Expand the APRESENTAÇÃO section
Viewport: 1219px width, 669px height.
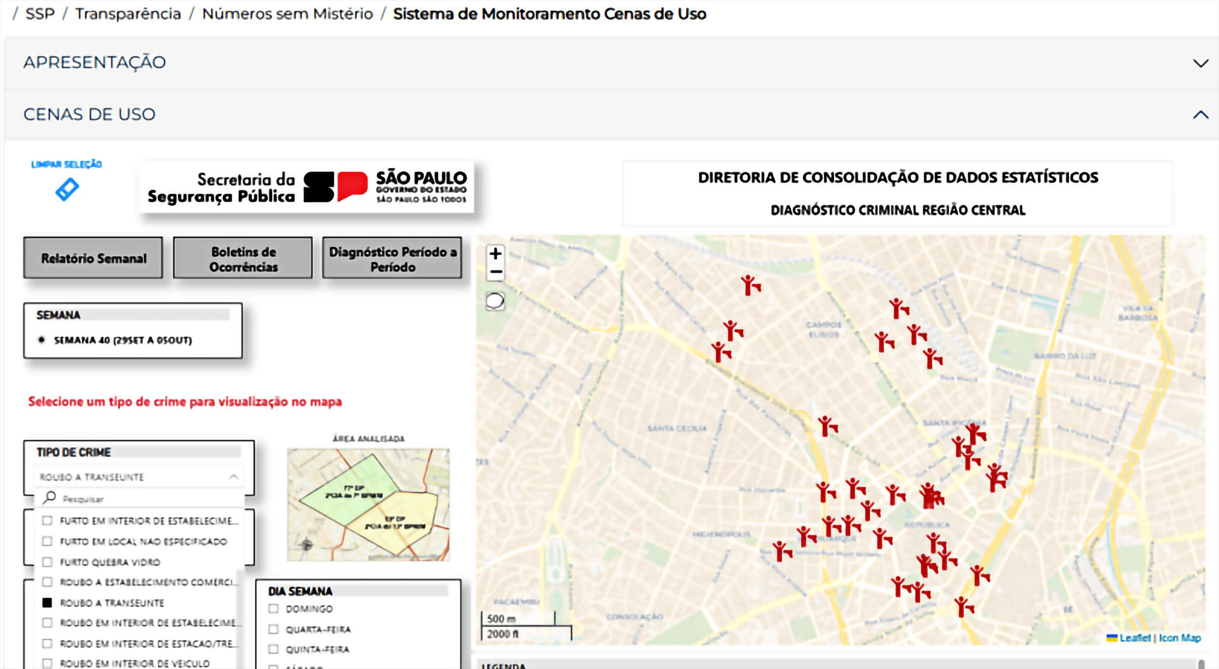point(1200,63)
